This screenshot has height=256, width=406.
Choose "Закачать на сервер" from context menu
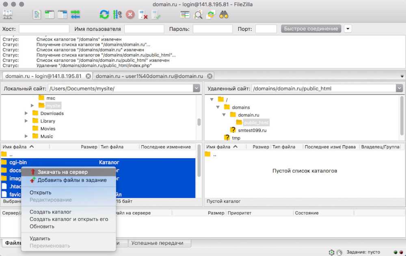tap(63, 172)
